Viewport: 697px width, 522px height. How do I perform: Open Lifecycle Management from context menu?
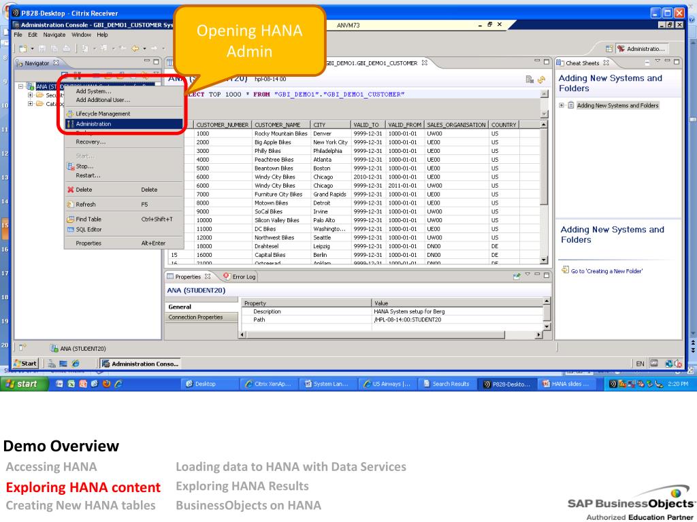click(x=103, y=114)
